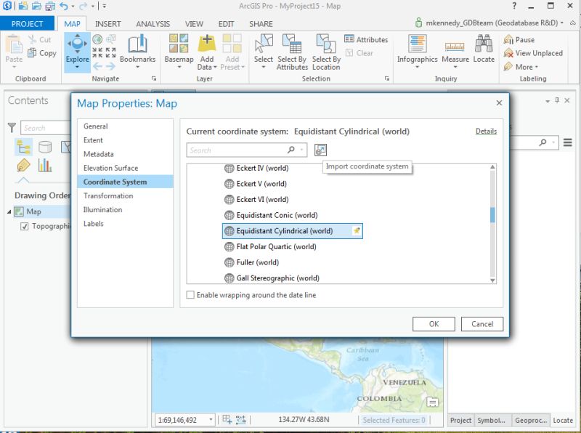Switch to List By Charts icon

45,166
